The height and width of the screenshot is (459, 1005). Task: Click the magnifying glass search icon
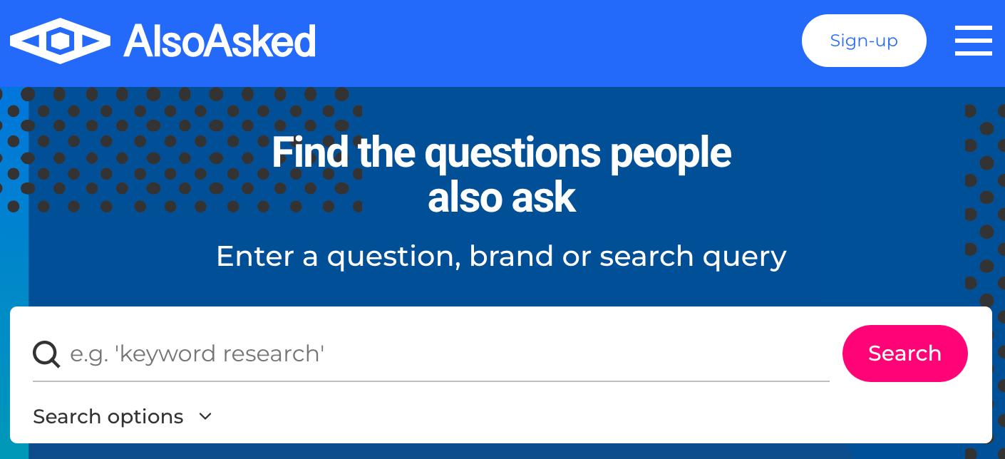(x=47, y=354)
